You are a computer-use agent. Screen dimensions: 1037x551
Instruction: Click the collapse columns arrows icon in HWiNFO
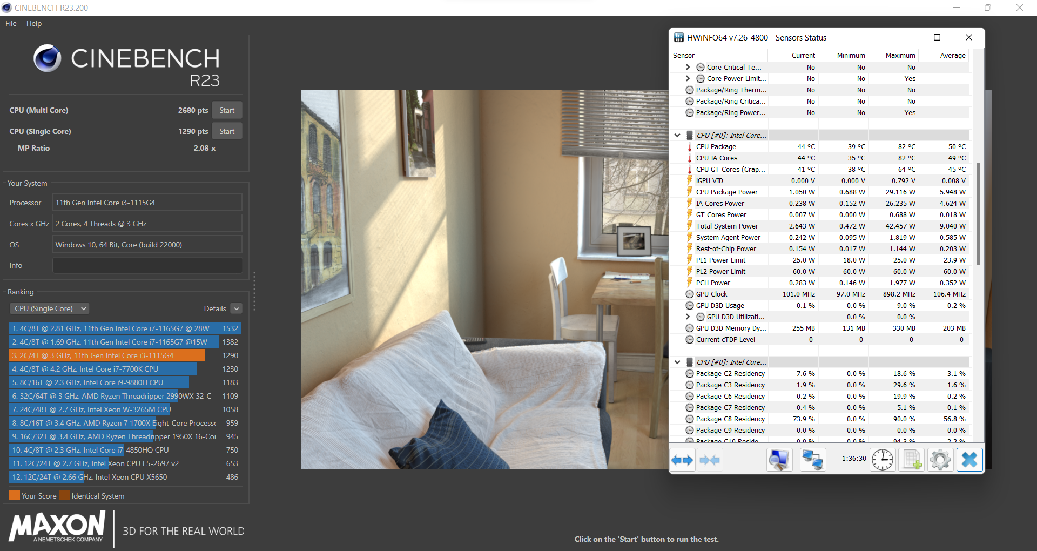coord(710,460)
